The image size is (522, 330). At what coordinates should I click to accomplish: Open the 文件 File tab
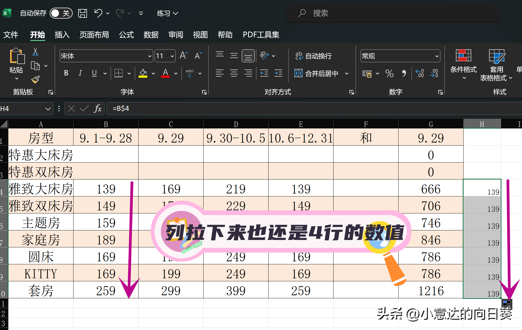(x=11, y=35)
